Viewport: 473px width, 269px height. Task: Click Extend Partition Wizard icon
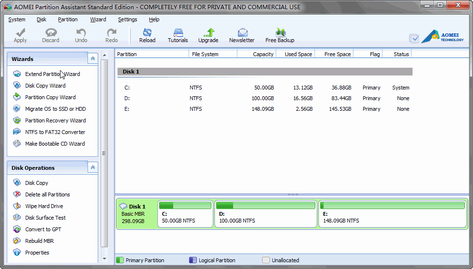17,74
